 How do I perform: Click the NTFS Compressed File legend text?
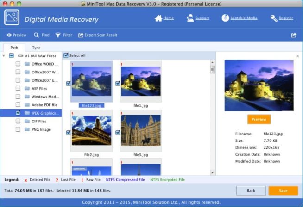(125, 180)
